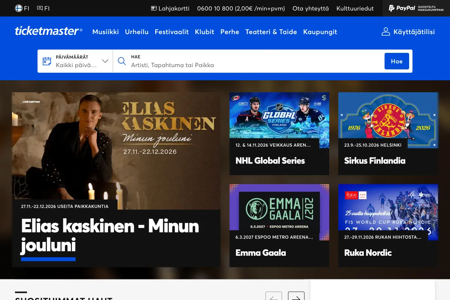Click the PayPal partner logo
Screen dimensions: 450x300
[416, 8]
